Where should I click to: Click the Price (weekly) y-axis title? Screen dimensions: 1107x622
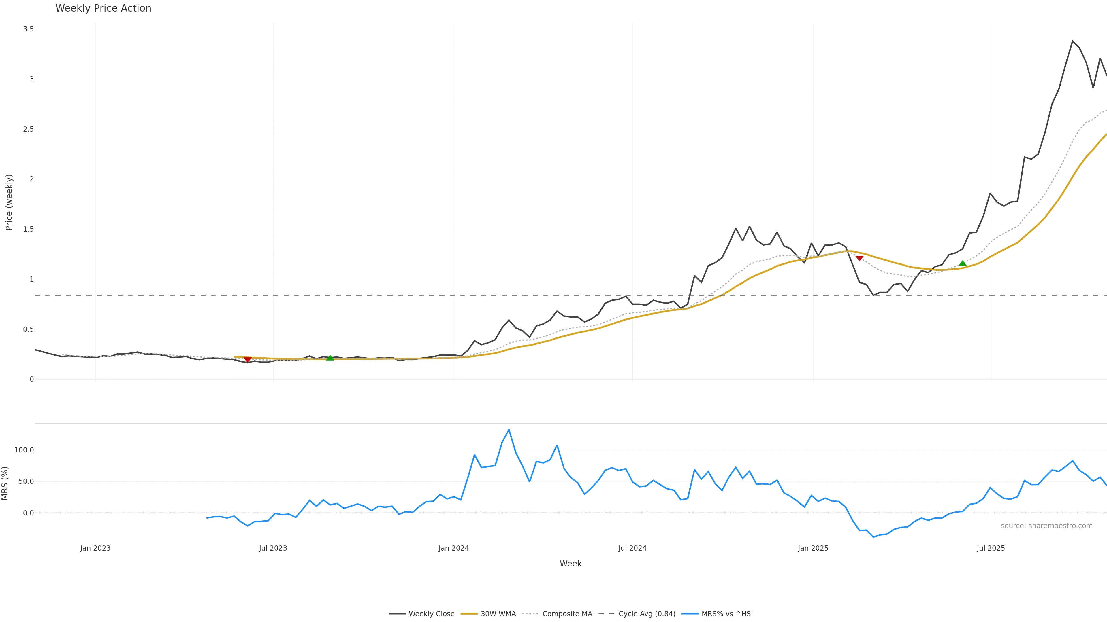point(9,202)
